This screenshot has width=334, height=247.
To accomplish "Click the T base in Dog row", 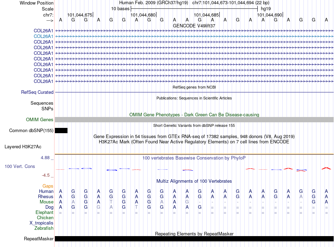I will click(136, 207).
